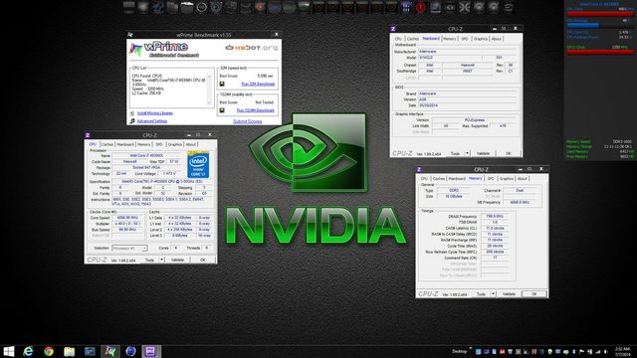The width and height of the screenshot is (637, 358).
Task: Switch to Graphics tab in left CPU-Z window
Action: [175, 144]
